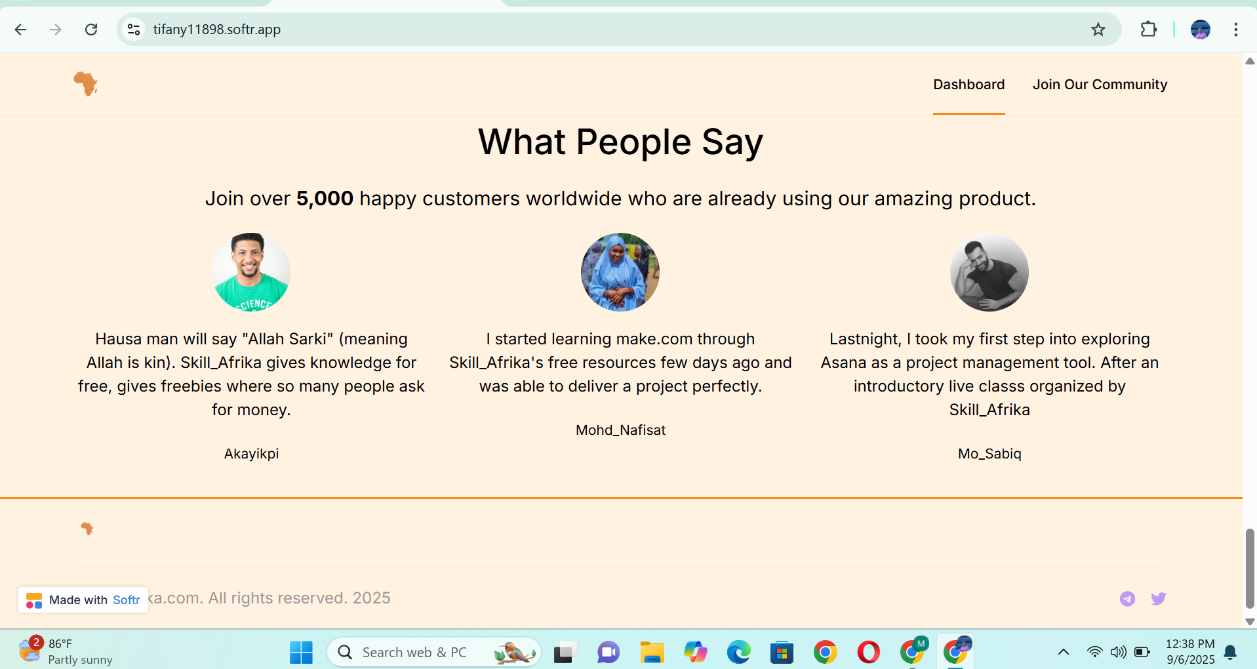Screen dimensions: 1257x669
Task: Click the What People Say heading
Action: [620, 142]
